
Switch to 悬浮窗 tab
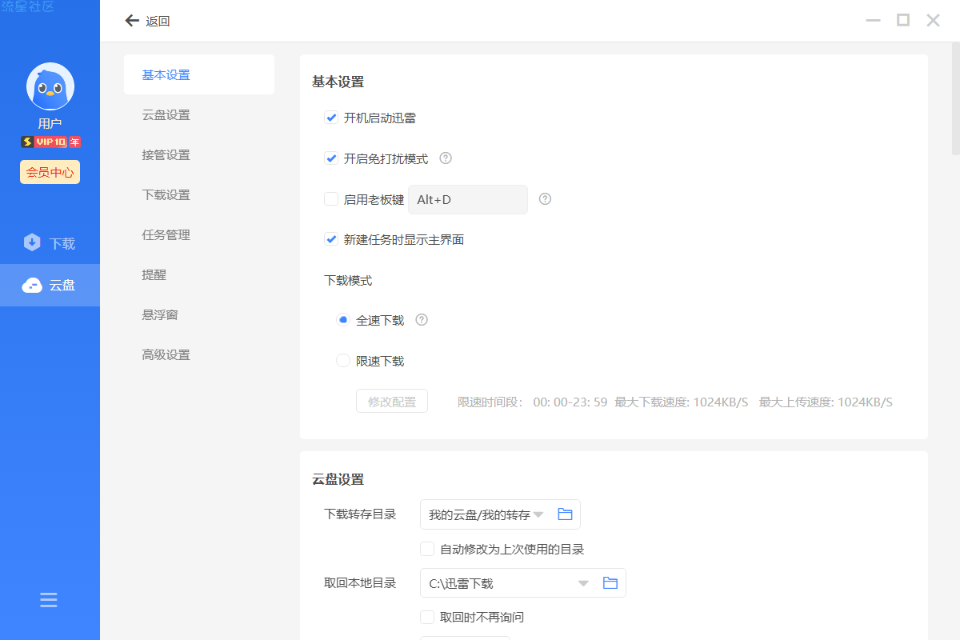(x=199, y=314)
